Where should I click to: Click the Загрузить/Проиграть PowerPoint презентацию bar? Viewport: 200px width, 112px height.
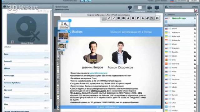(x=108, y=15)
